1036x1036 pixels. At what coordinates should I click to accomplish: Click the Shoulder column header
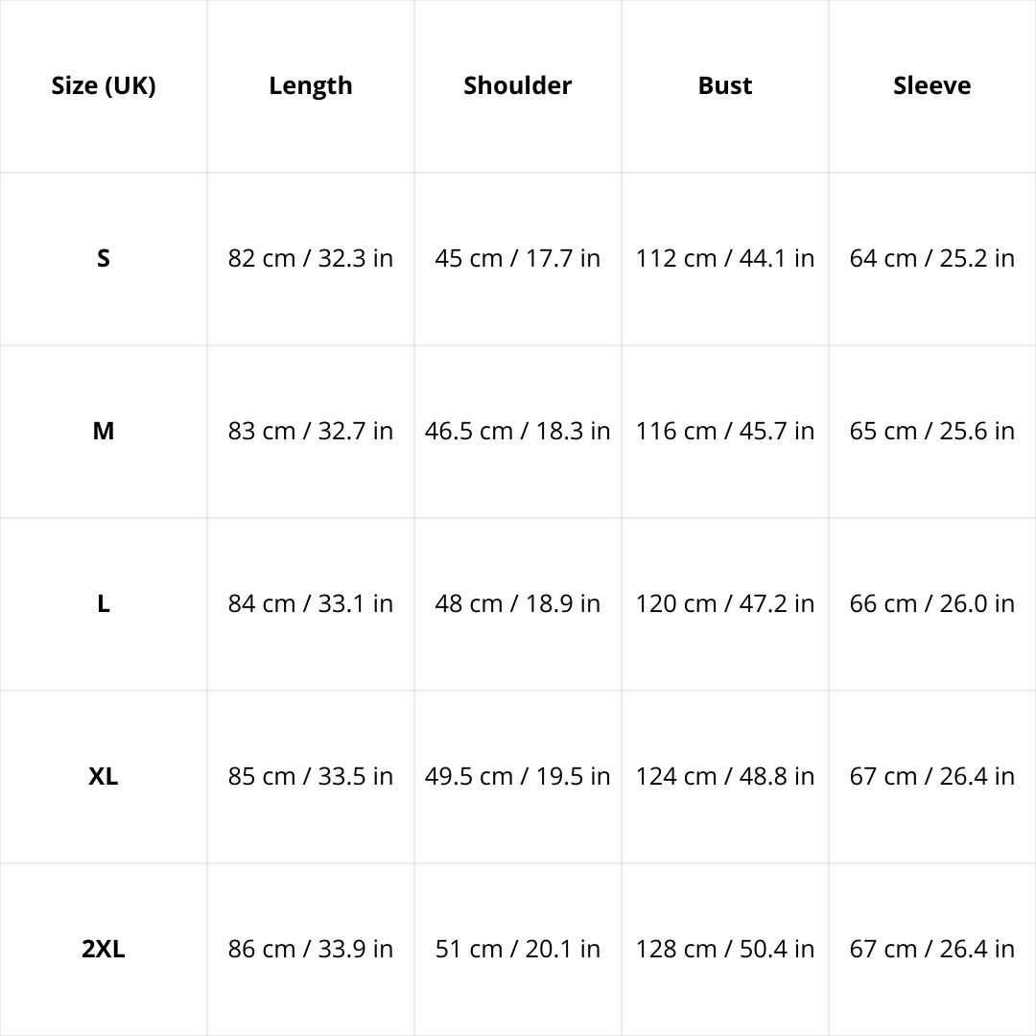tap(518, 85)
